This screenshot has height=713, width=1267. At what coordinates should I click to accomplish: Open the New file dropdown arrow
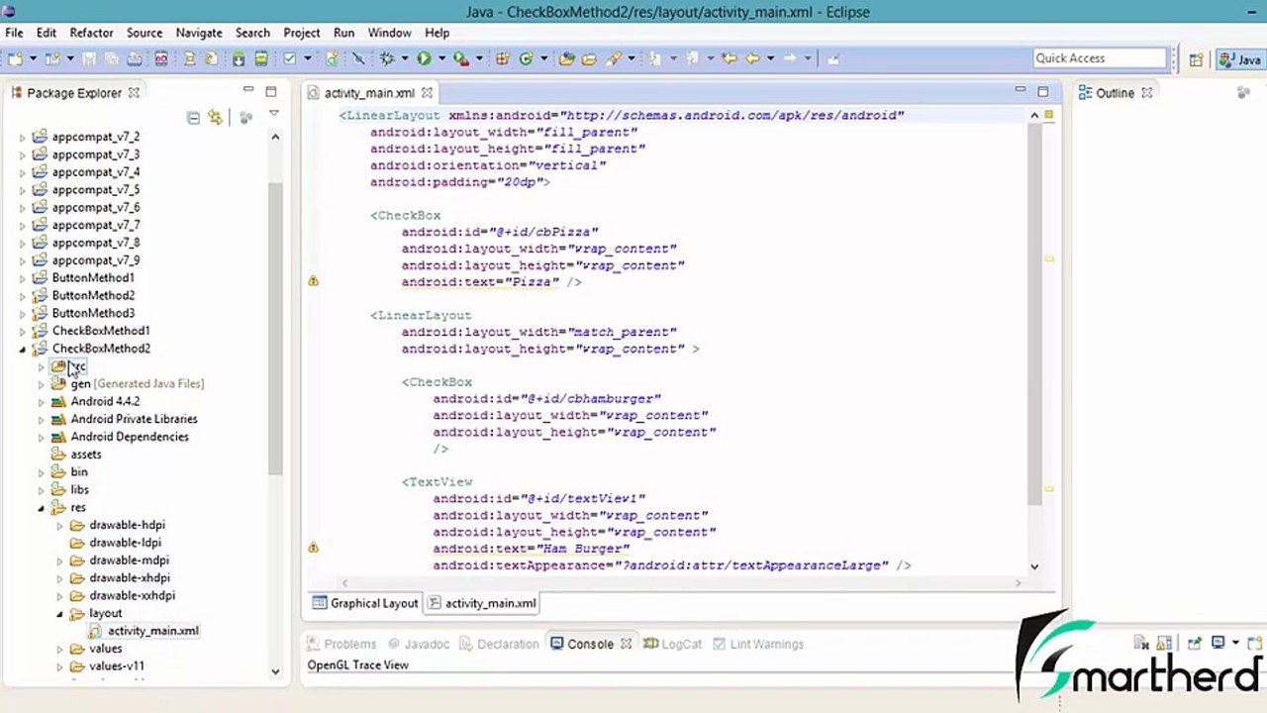click(33, 58)
